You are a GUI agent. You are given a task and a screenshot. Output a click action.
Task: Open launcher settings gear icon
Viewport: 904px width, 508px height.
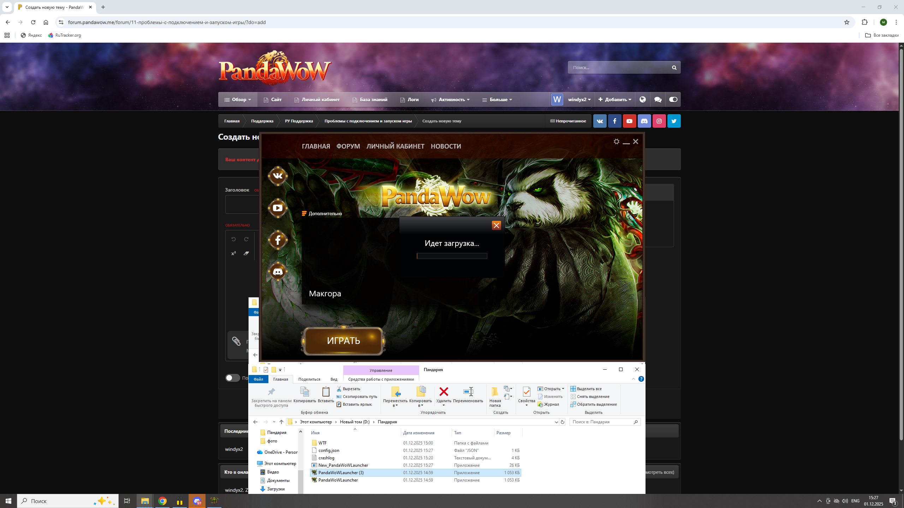616,141
